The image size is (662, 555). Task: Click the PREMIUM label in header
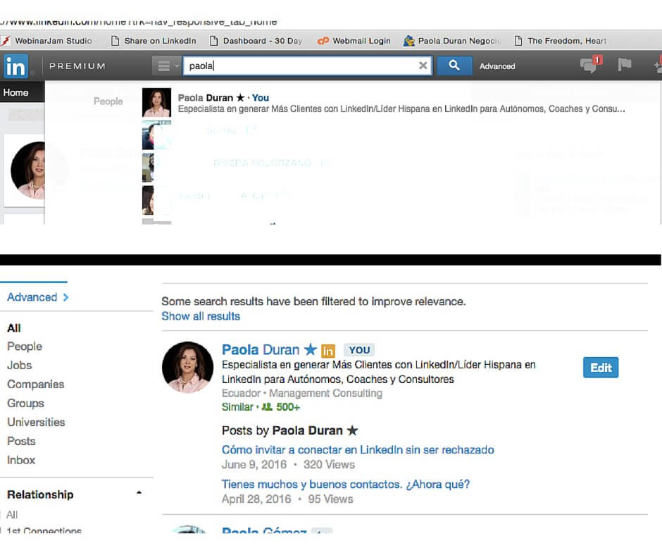pos(77,66)
